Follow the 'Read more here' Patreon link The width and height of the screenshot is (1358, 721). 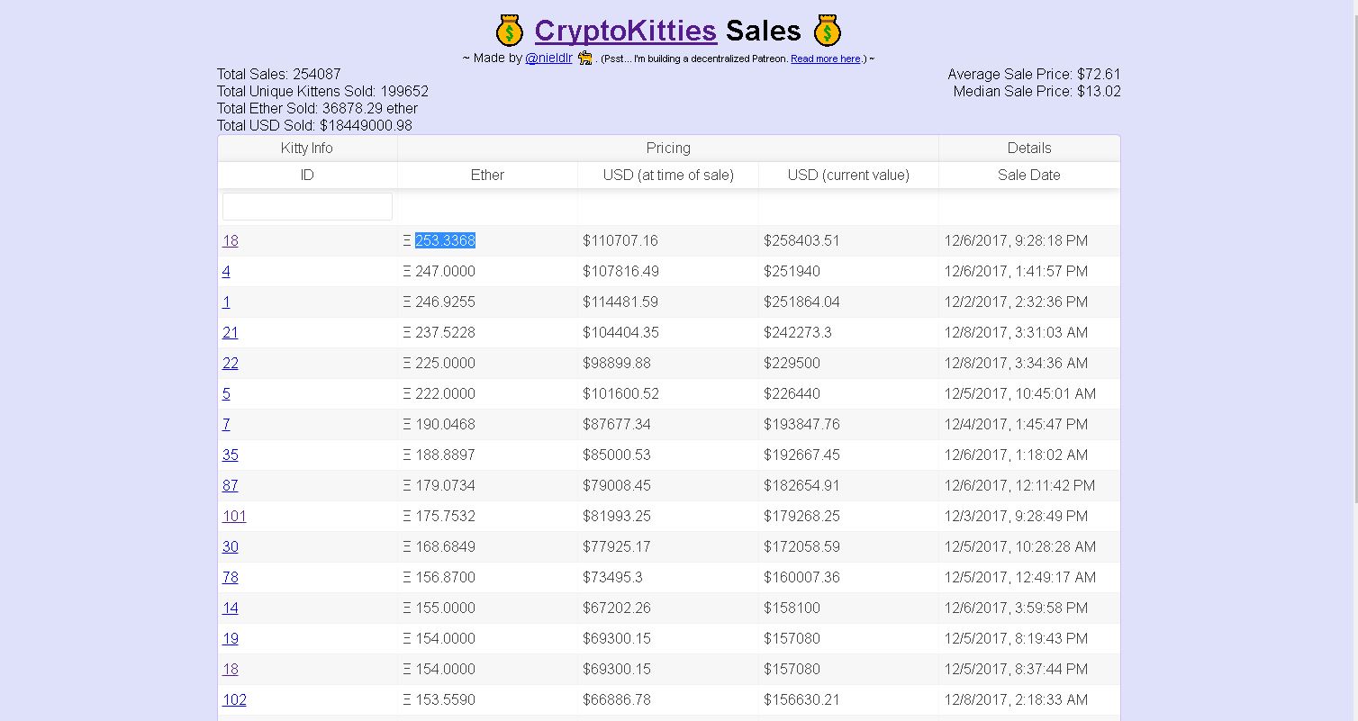click(x=825, y=59)
